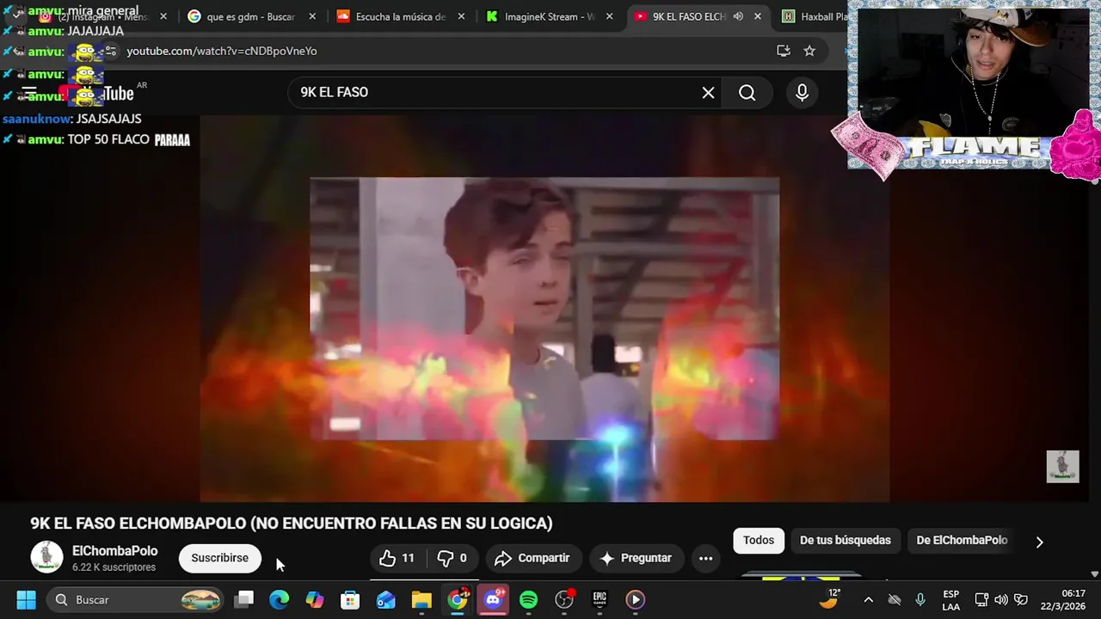
Task: Open Epic Games Launcher from taskbar
Action: click(600, 599)
